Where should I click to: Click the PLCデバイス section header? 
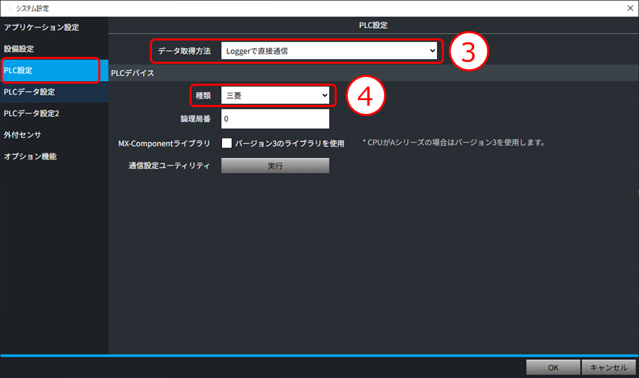click(x=133, y=73)
